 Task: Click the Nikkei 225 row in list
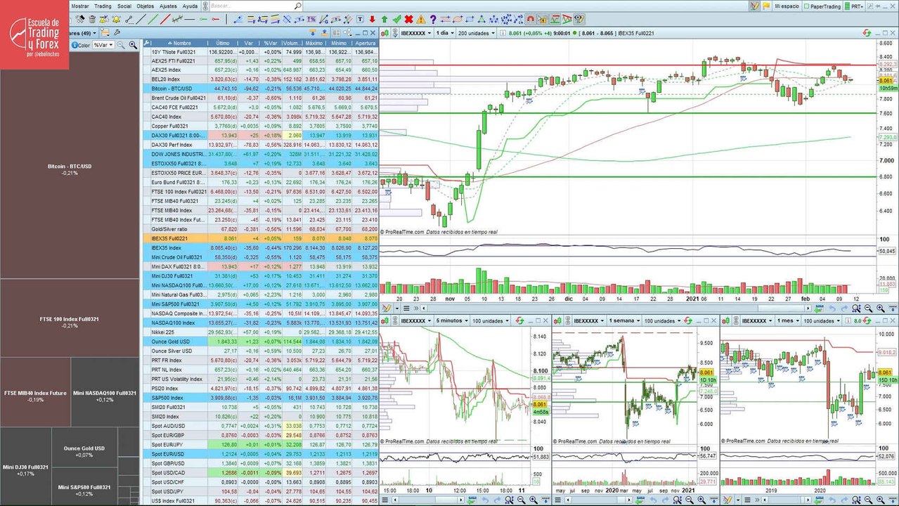tap(261, 332)
